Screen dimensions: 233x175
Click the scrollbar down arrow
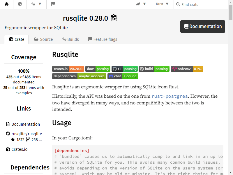[x=230, y=173]
